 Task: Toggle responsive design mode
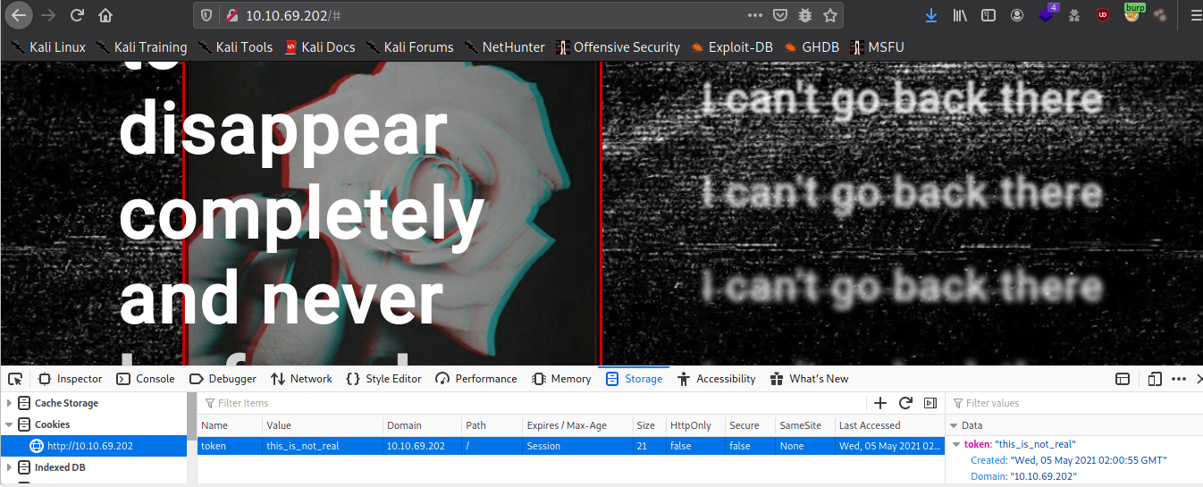(x=1154, y=379)
